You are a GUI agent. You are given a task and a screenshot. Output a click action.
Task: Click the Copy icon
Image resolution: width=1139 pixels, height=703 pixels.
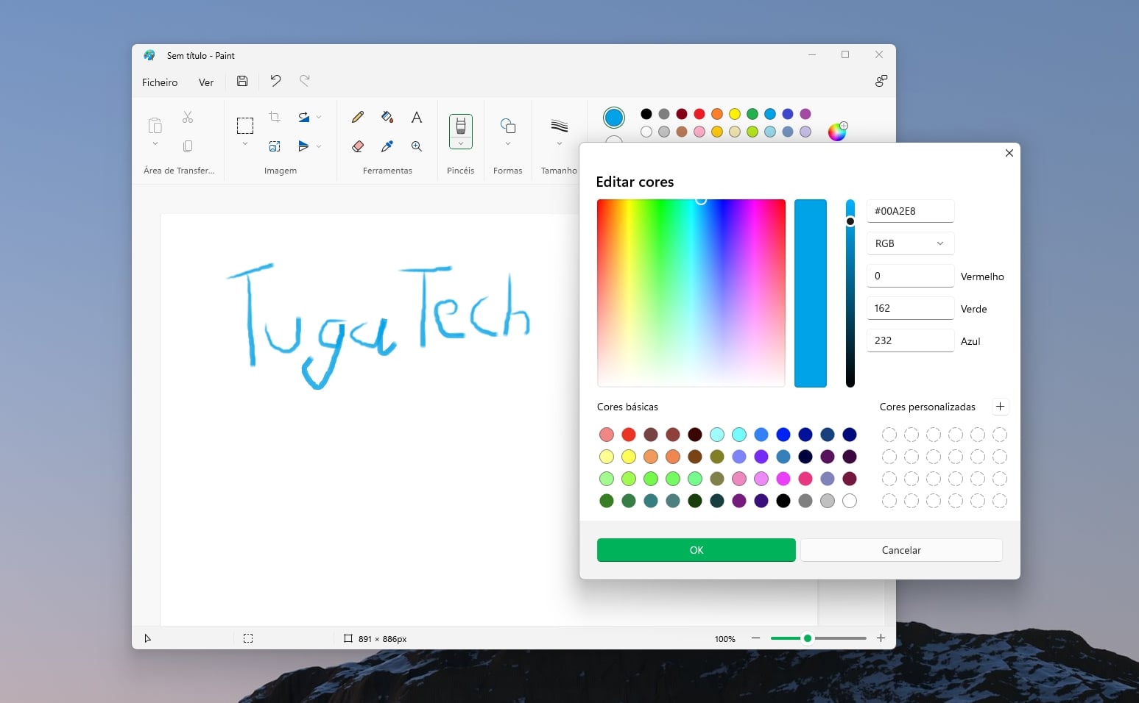pyautogui.click(x=188, y=146)
